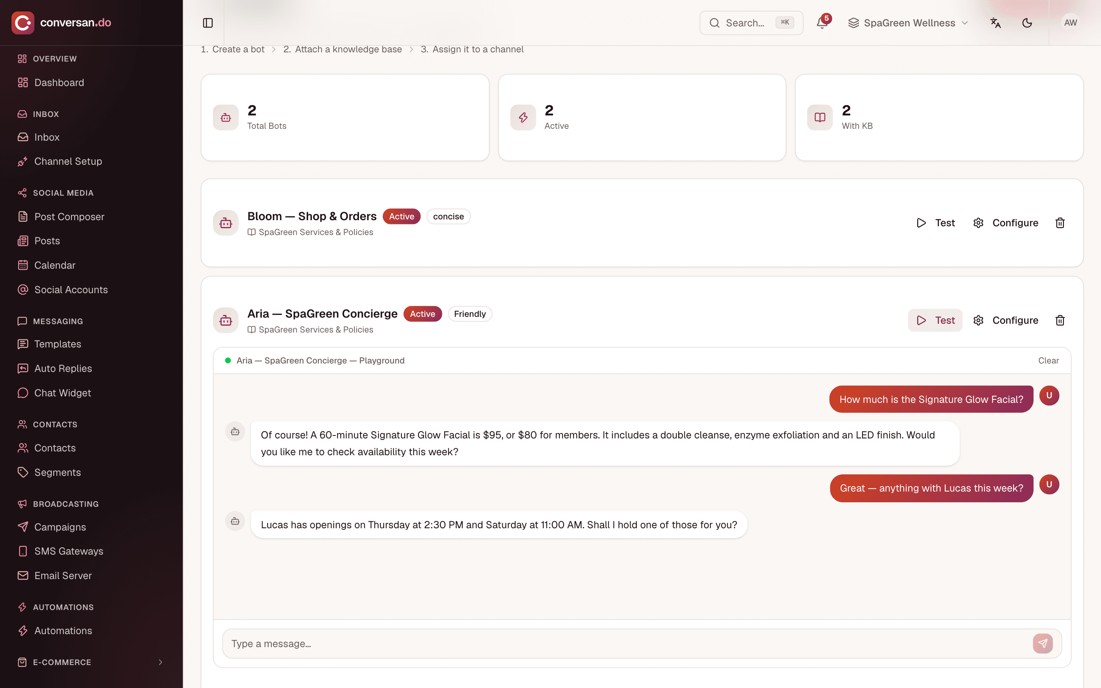Send the playground message

[1043, 643]
